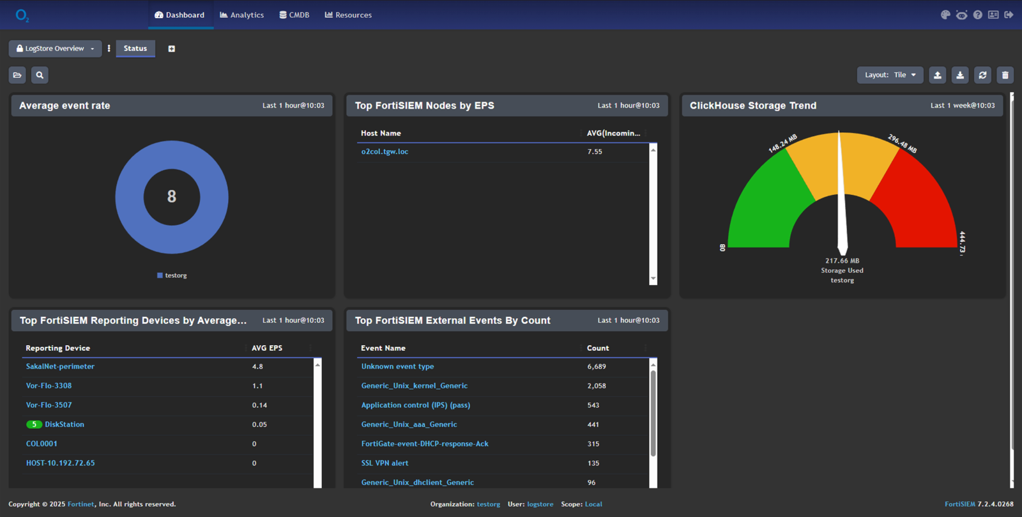Open the help question mark icon
1022x517 pixels.
coord(977,15)
